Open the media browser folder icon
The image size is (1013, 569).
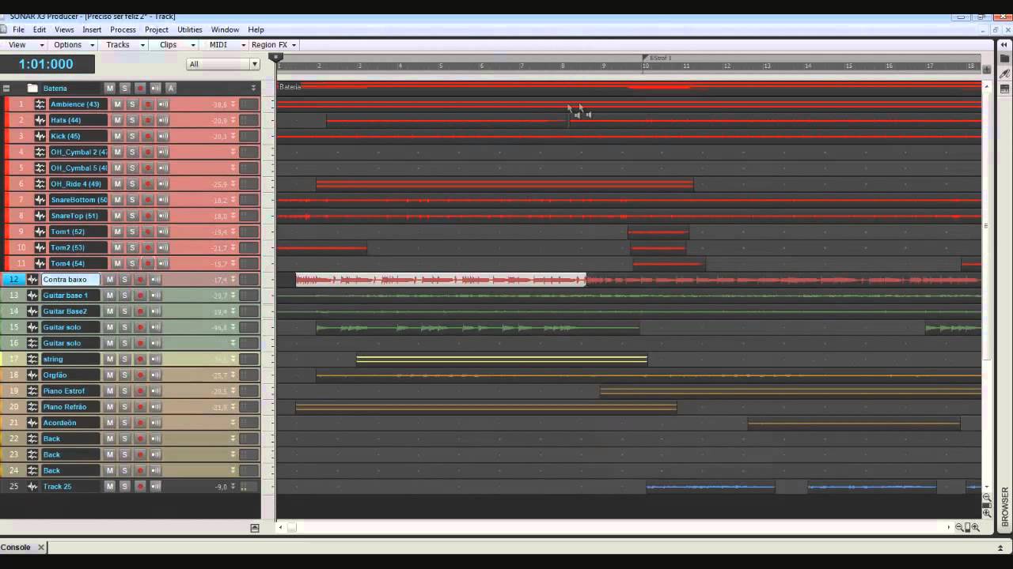(x=1004, y=58)
